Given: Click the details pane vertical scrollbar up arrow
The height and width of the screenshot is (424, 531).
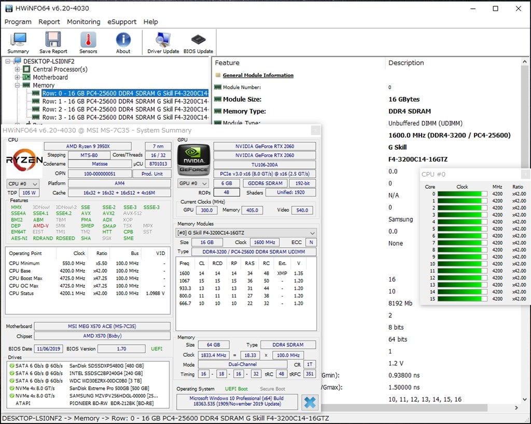Looking at the screenshot, I should coord(525,62).
